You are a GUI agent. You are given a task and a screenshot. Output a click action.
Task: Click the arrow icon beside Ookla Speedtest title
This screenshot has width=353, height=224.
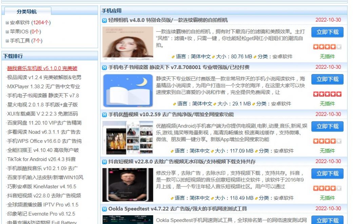[x=104, y=209]
